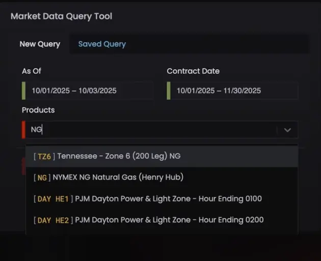321x261 pixels.
Task: Click the NG product code badge
Action: tap(42, 178)
